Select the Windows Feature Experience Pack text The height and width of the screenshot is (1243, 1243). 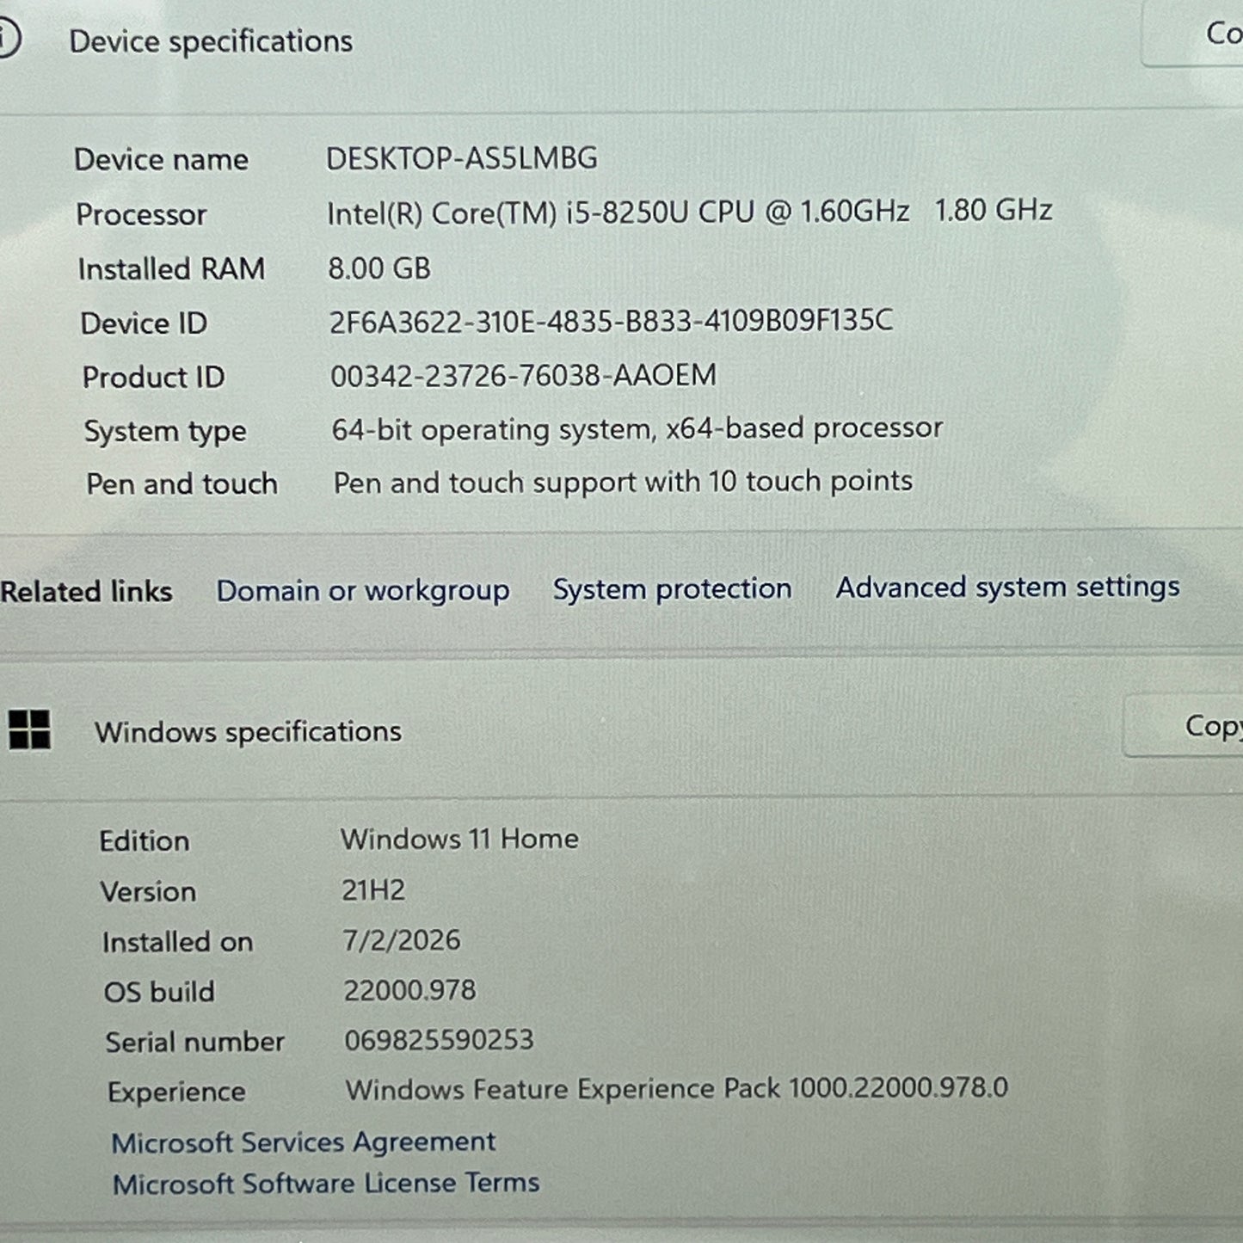click(676, 1089)
